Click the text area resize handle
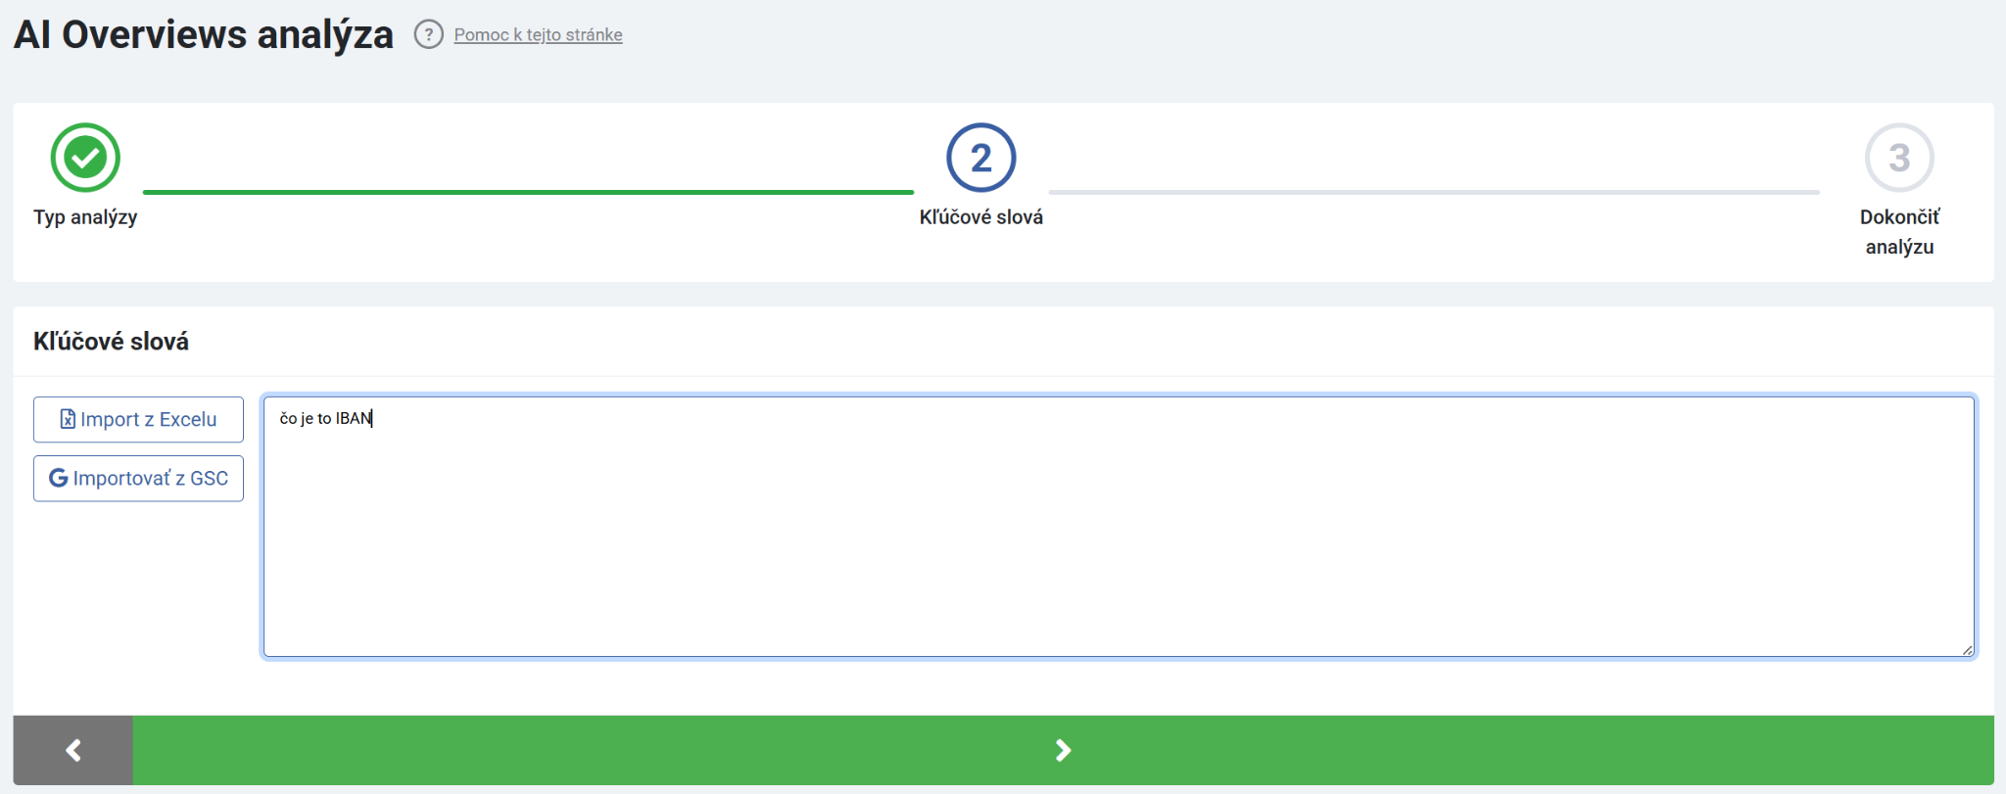The height and width of the screenshot is (794, 2006). click(x=1967, y=649)
